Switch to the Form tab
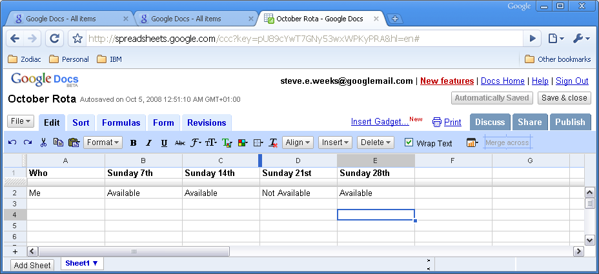This screenshot has width=599, height=274. click(x=163, y=123)
